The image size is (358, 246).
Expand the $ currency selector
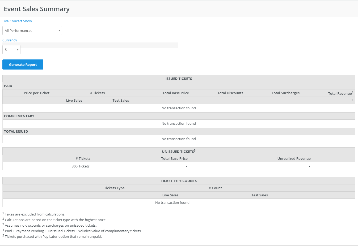(x=11, y=50)
